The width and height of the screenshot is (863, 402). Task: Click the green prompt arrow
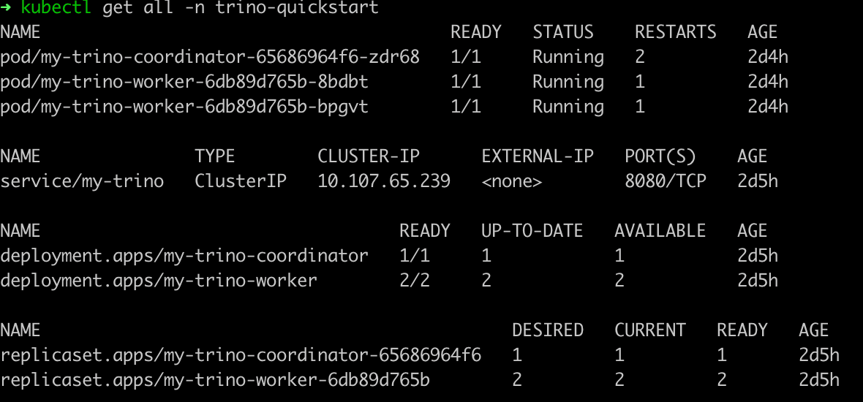(x=6, y=8)
